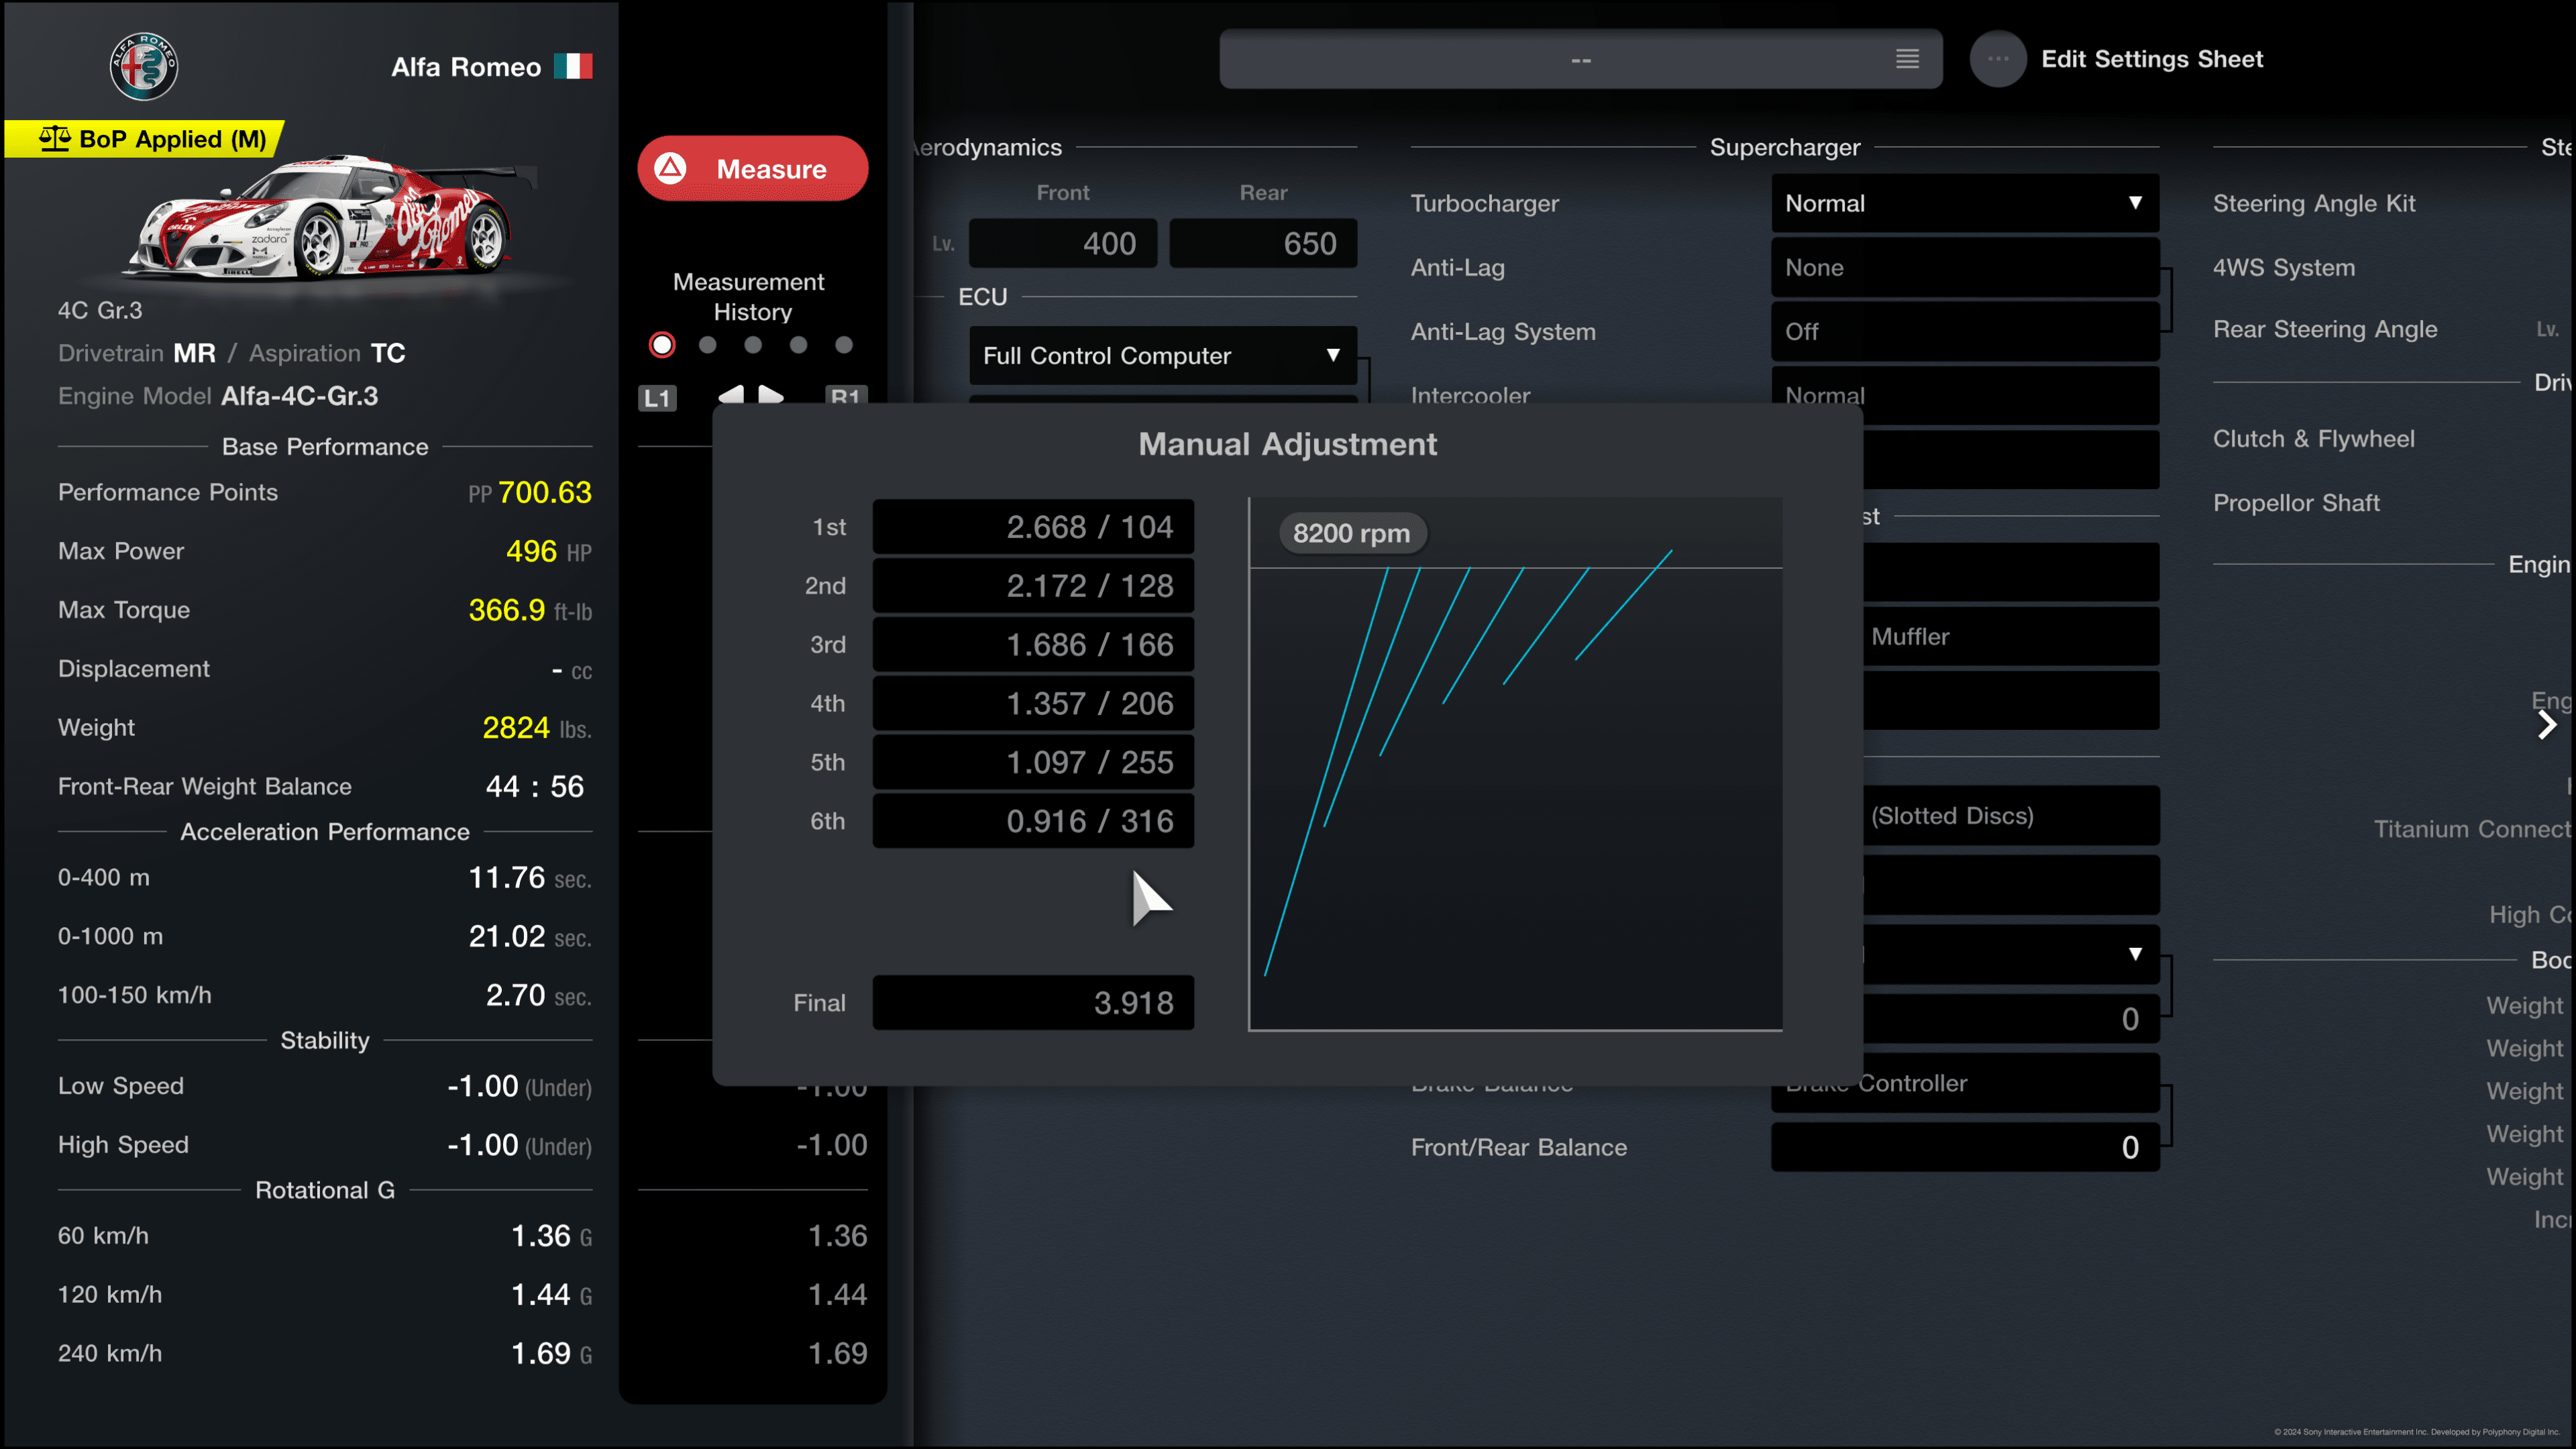Click the Edit Settings Sheet ellipsis icon
Viewport: 2576px width, 1449px height.
(1997, 59)
